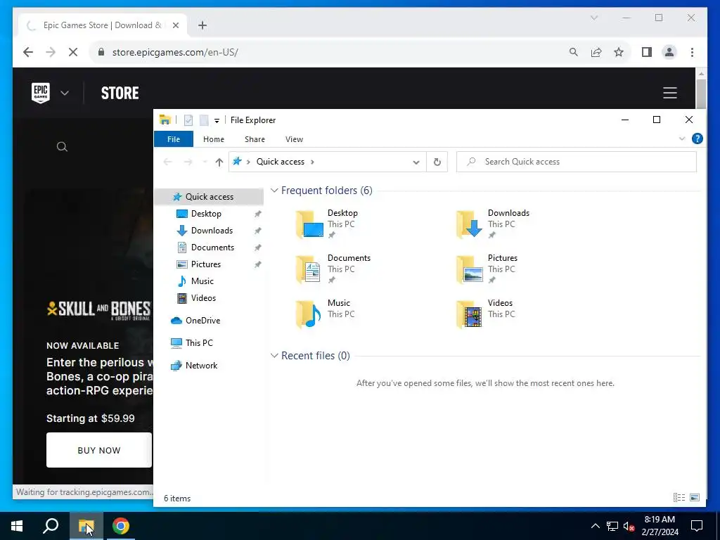This screenshot has width=720, height=540.
Task: Open the File tab in File Explorer
Action: [x=174, y=139]
